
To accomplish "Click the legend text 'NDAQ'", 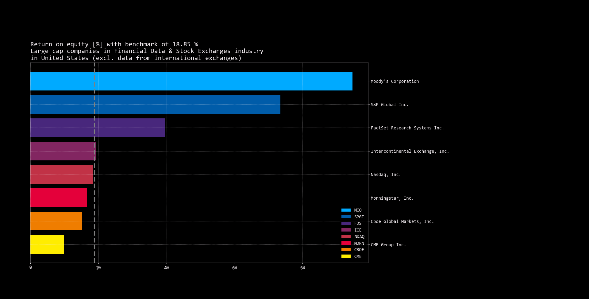I will [360, 236].
